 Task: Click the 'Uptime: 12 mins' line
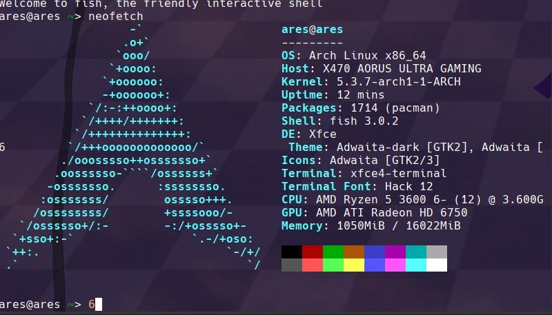point(333,95)
